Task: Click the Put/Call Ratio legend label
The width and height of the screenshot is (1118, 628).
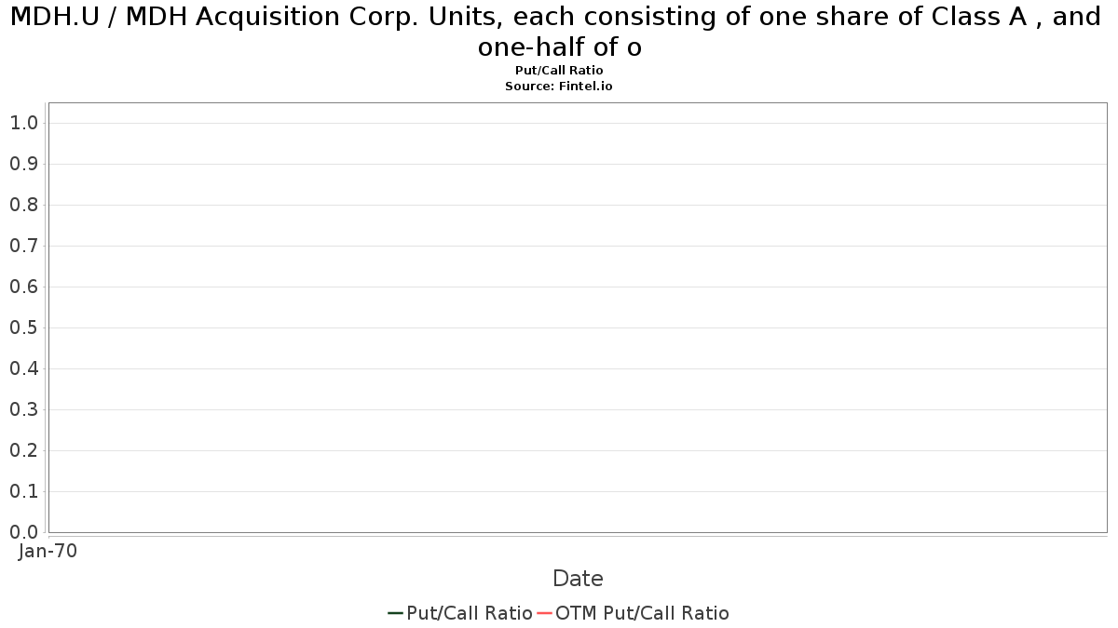Action: [470, 613]
